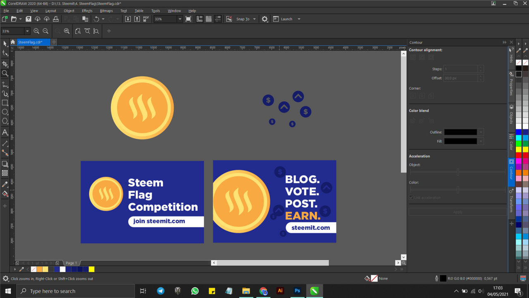
Task: Select the Zoom tool in toolbox
Action: [x=5, y=73]
